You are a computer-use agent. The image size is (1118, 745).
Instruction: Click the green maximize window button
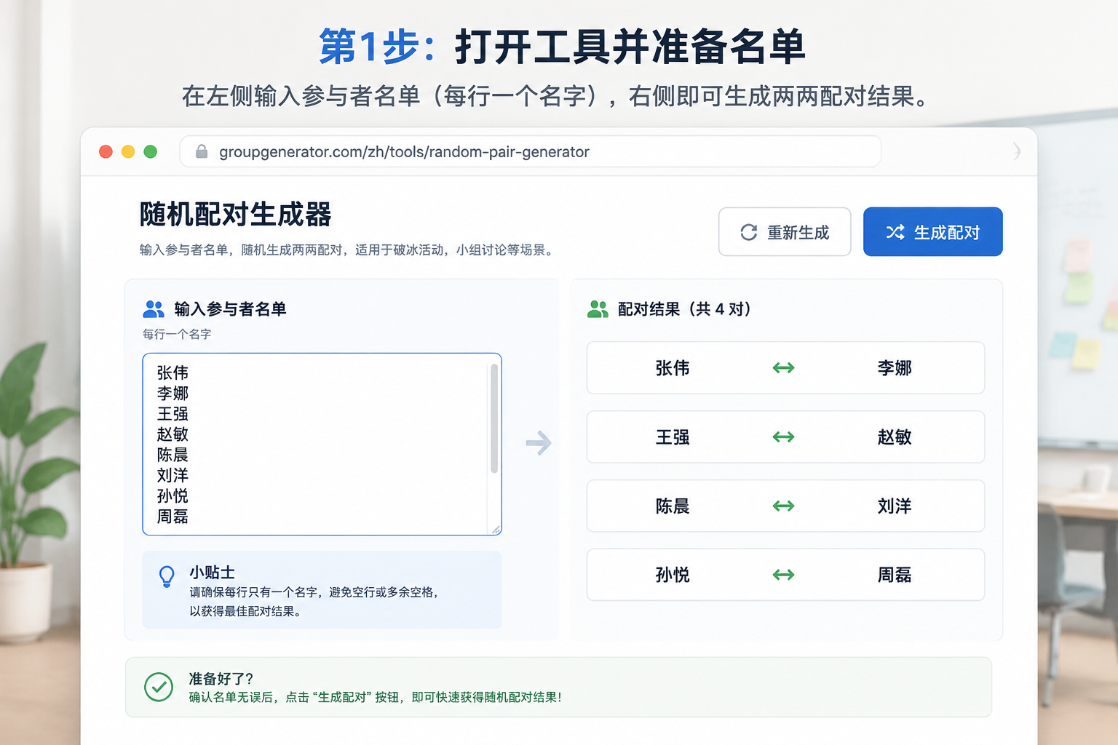coord(151,151)
